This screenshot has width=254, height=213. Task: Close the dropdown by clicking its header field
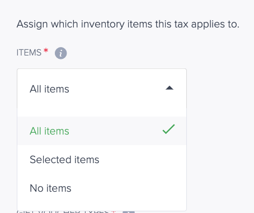(102, 89)
